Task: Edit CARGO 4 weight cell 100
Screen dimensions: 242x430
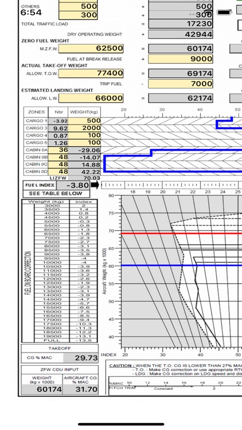Action: 84,135
